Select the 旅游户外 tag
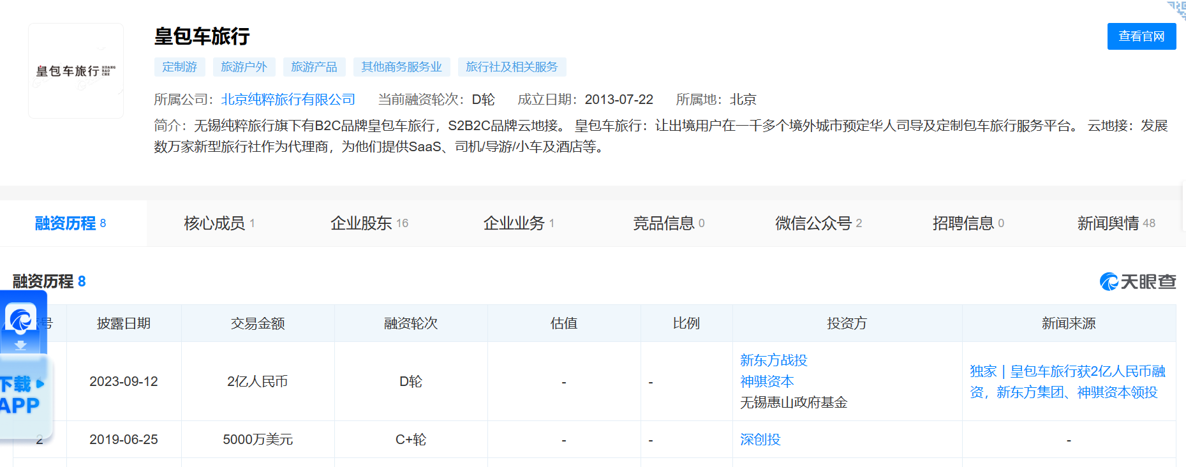The height and width of the screenshot is (467, 1186). tap(244, 67)
